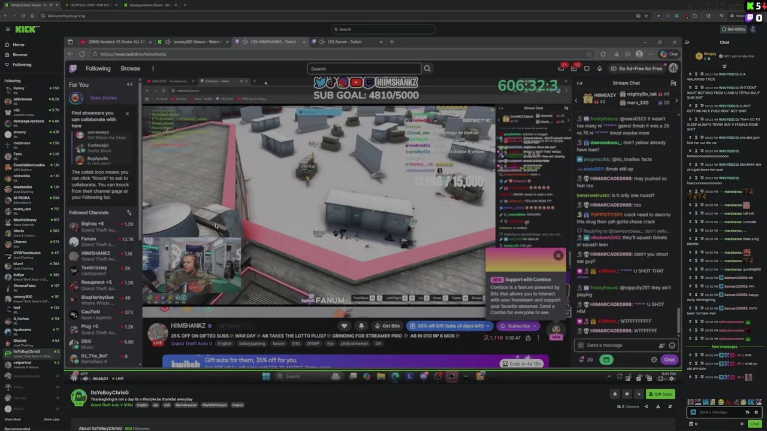Viewport: 767px width, 431px height.
Task: Click Twitch Browse tab in streamed window
Action: pos(130,68)
